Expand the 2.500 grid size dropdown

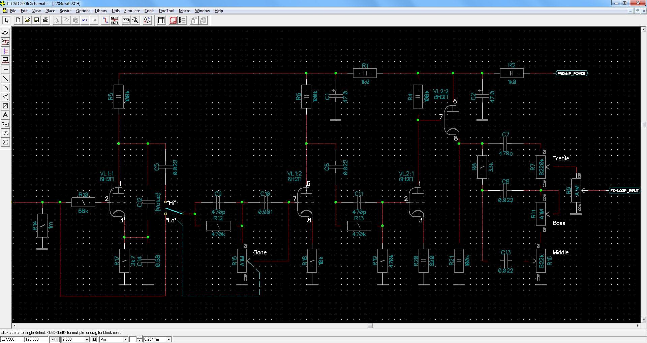coord(87,339)
